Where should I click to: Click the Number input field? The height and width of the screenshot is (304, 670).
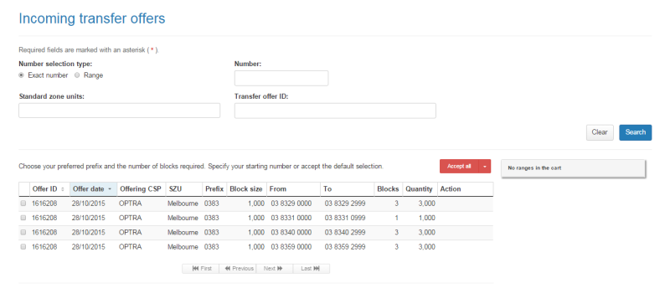pyautogui.click(x=281, y=78)
